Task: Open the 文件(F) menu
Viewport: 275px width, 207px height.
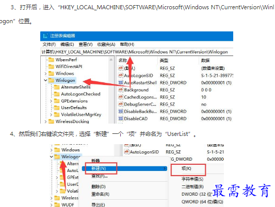Action: click(x=49, y=44)
